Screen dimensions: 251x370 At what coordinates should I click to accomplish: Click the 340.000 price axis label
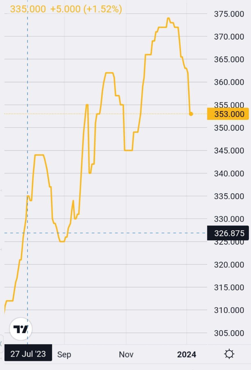click(x=229, y=173)
